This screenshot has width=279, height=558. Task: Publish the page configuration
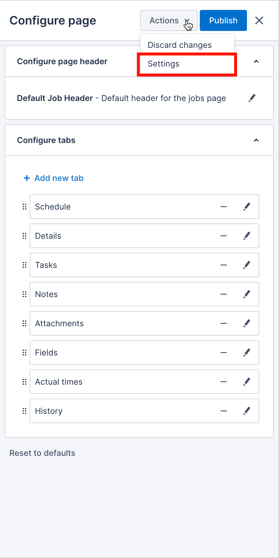click(223, 20)
